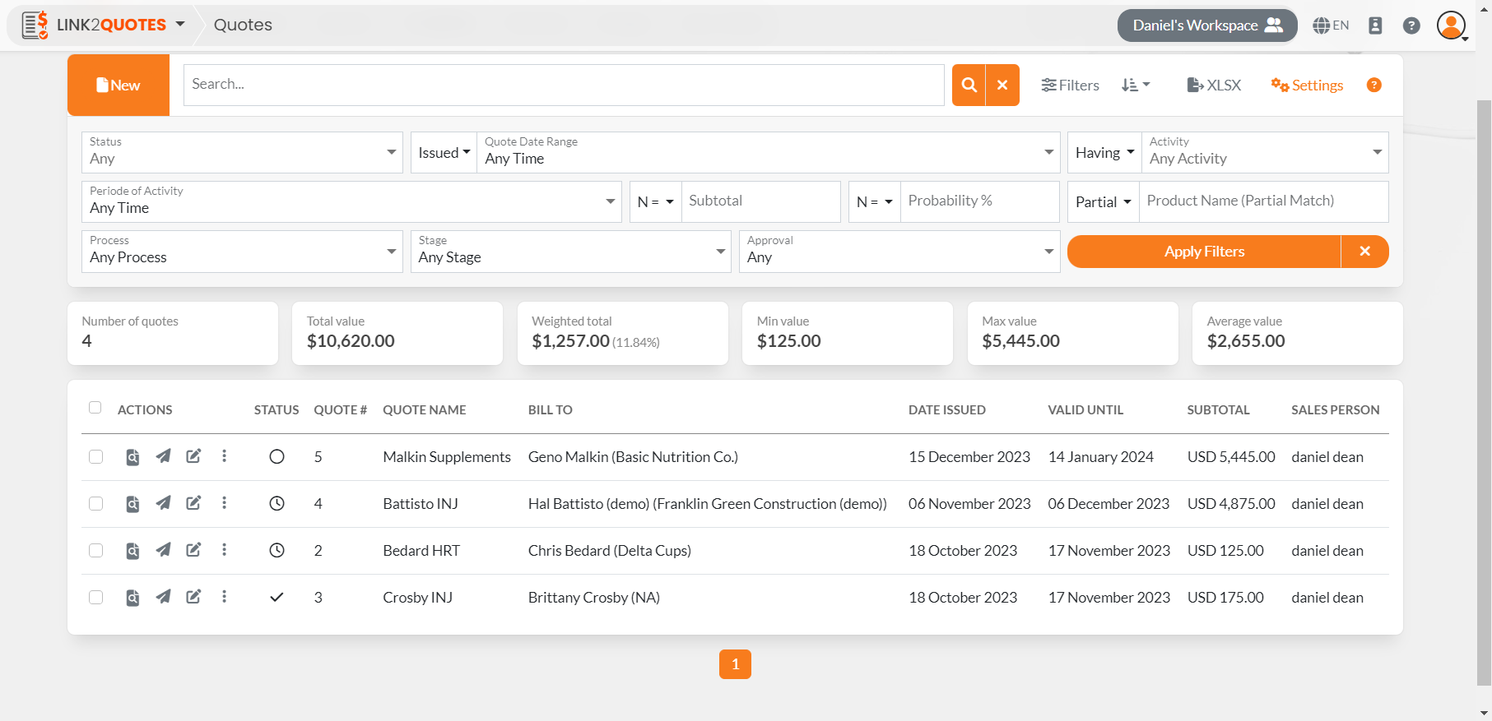Screen dimensions: 1492x721
Task: Preview quote Battisto INJ
Action: click(x=132, y=504)
